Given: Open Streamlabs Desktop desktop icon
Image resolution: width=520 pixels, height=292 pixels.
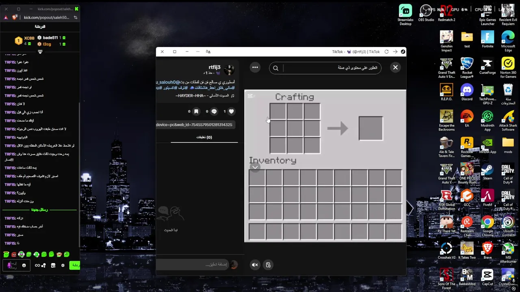Looking at the screenshot, I should click(405, 15).
